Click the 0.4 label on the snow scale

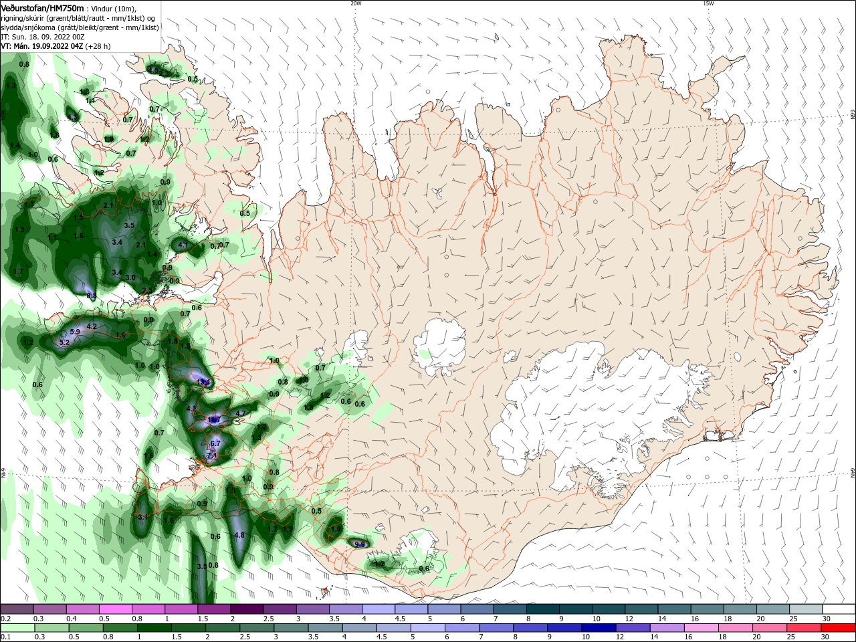[72, 619]
